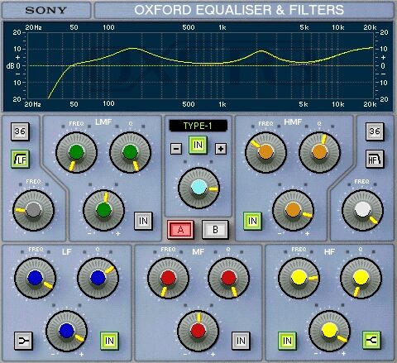Click the cyan master gain knob

pos(198,188)
